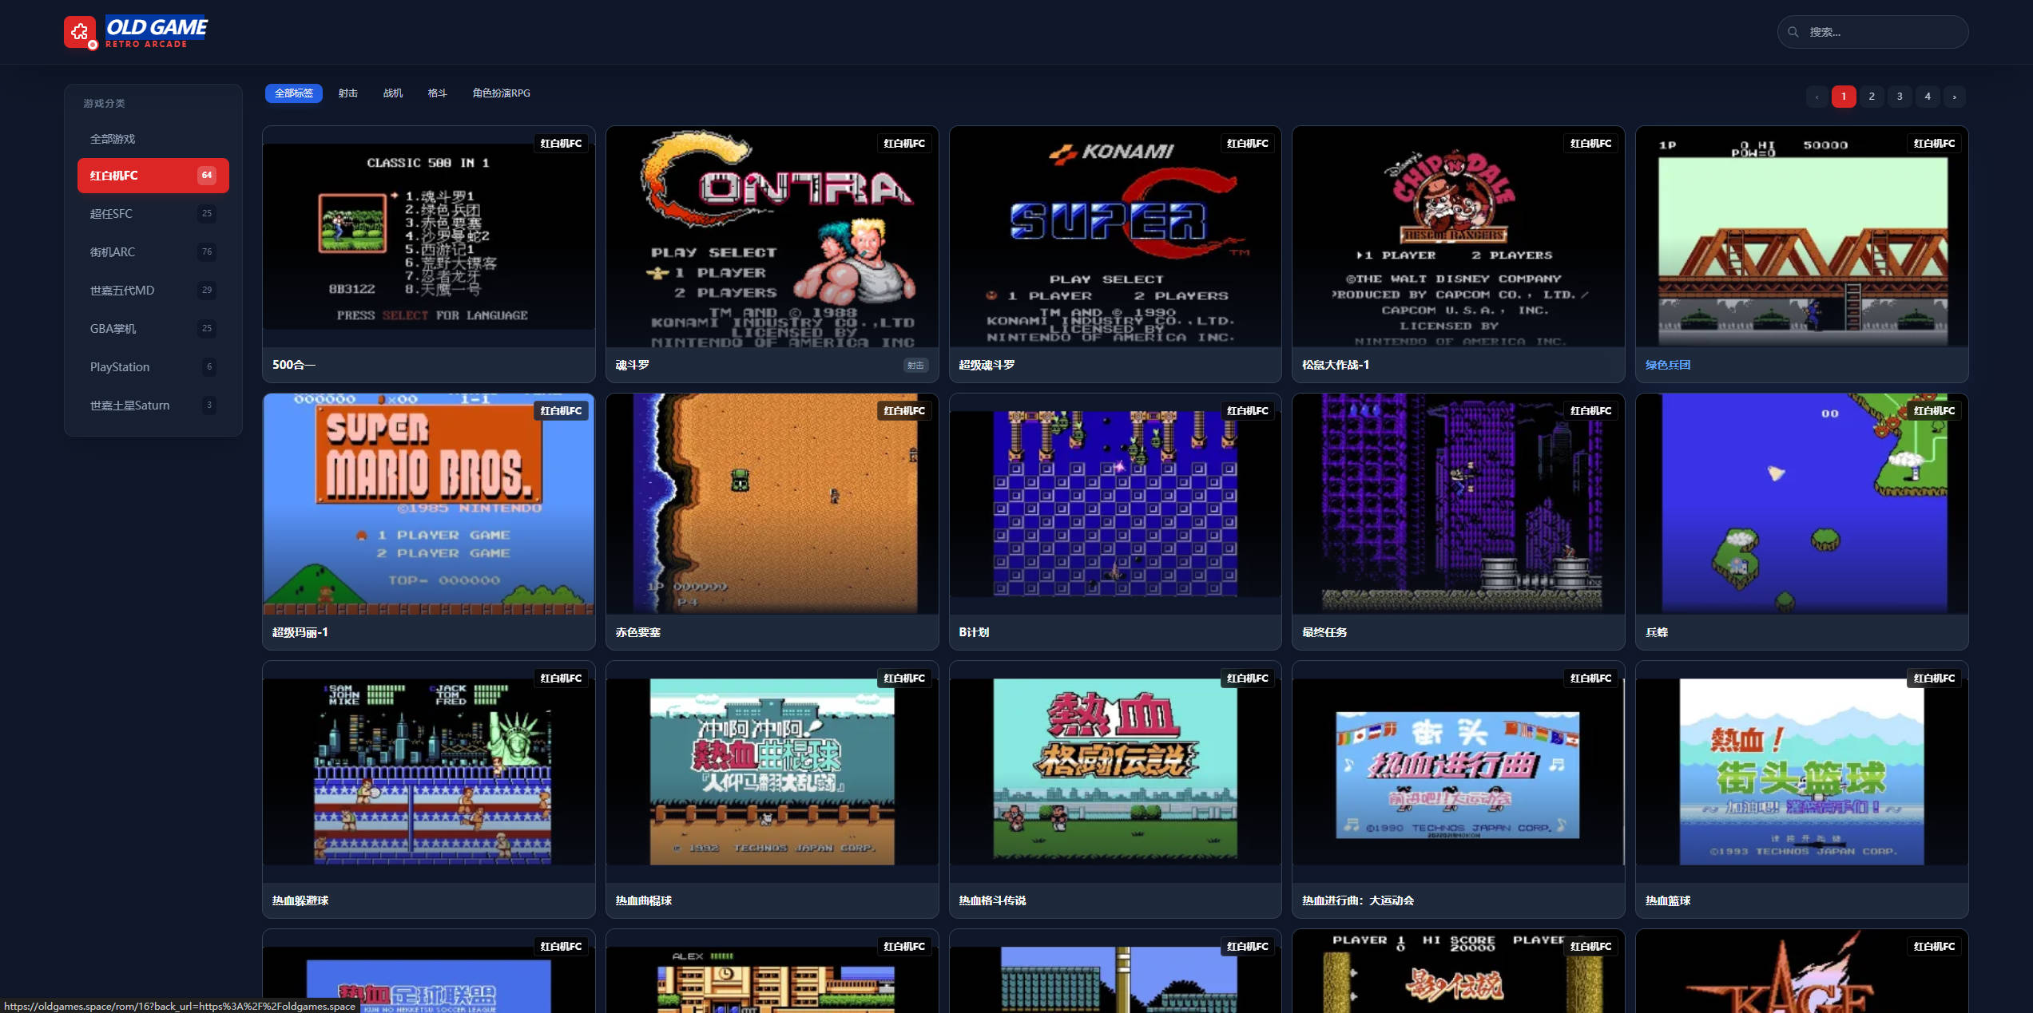
Task: Open the 兵蜂 game thumbnail
Action: [x=1802, y=504]
